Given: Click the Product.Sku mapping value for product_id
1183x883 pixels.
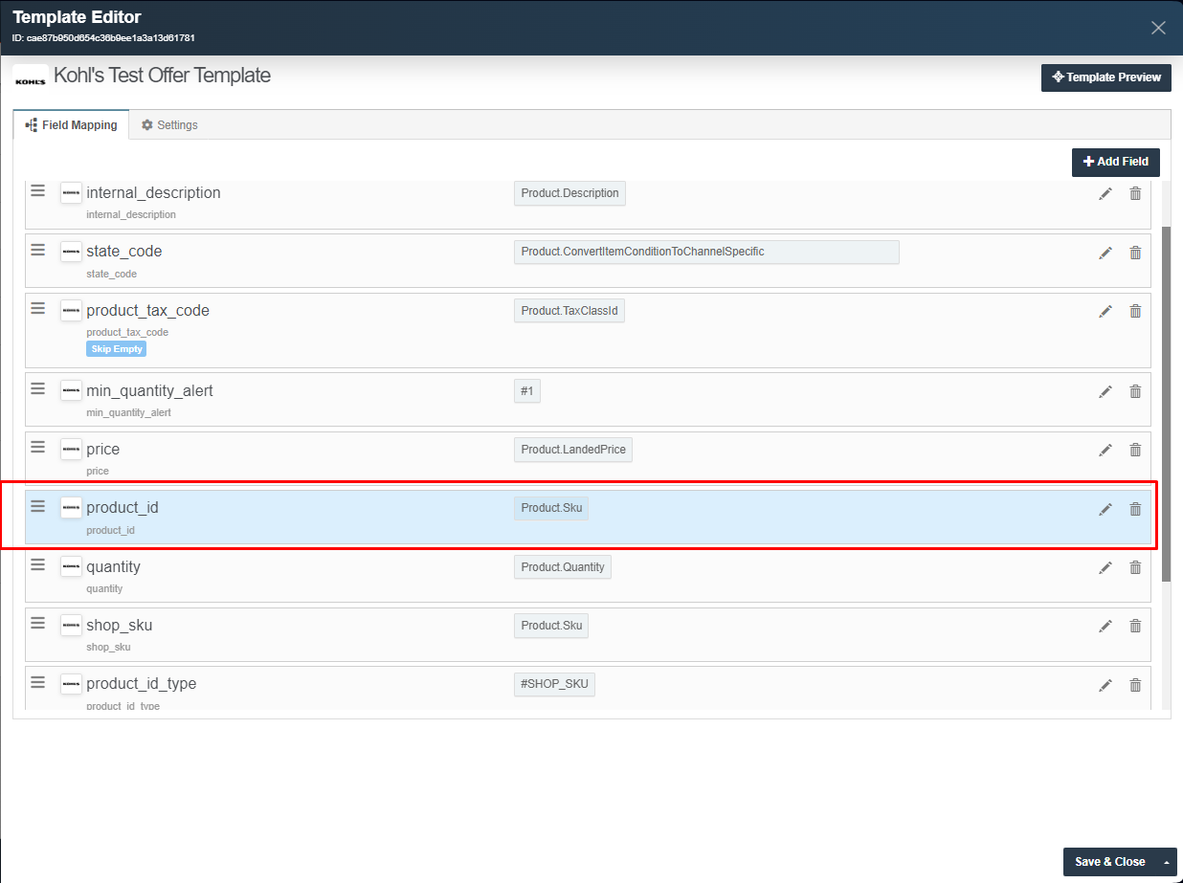Looking at the screenshot, I should pos(551,508).
